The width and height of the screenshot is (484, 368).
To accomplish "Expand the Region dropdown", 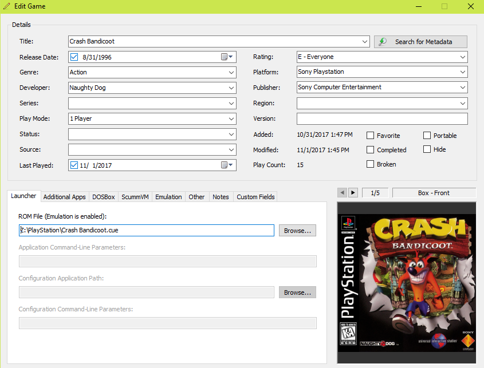I will [x=462, y=104].
